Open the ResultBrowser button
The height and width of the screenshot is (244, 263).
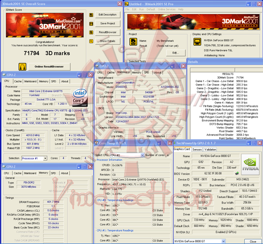(x=108, y=32)
